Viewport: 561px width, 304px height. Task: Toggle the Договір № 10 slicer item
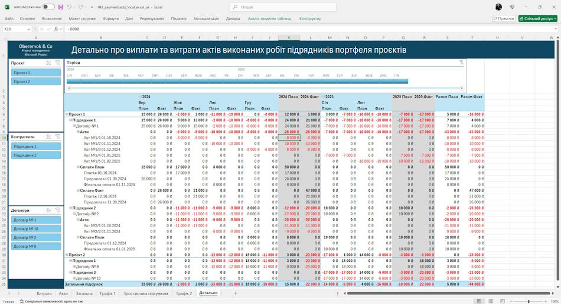pos(36,229)
